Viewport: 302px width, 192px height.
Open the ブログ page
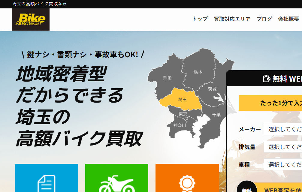[264, 19]
